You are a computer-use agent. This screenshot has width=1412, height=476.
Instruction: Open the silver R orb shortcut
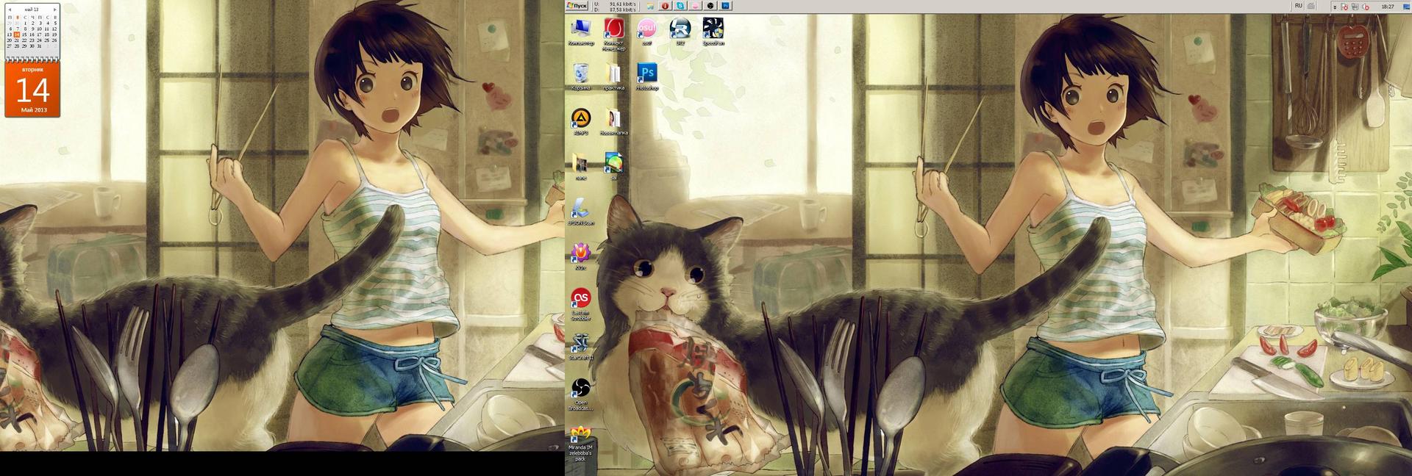[x=680, y=33]
